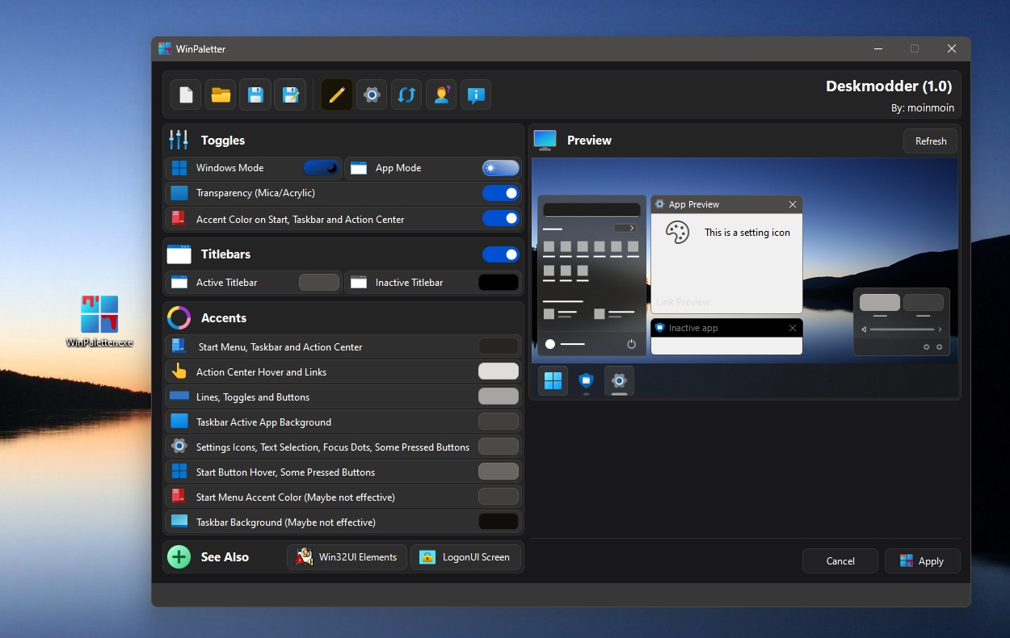Click the WinPaletter logo in the title bar

(165, 48)
